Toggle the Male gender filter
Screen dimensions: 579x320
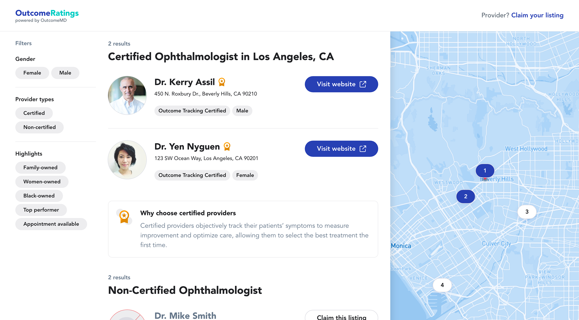pos(65,73)
